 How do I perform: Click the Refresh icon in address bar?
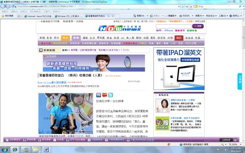[x=187, y=7]
